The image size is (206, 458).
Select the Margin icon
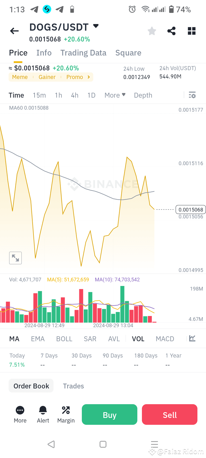click(66, 410)
